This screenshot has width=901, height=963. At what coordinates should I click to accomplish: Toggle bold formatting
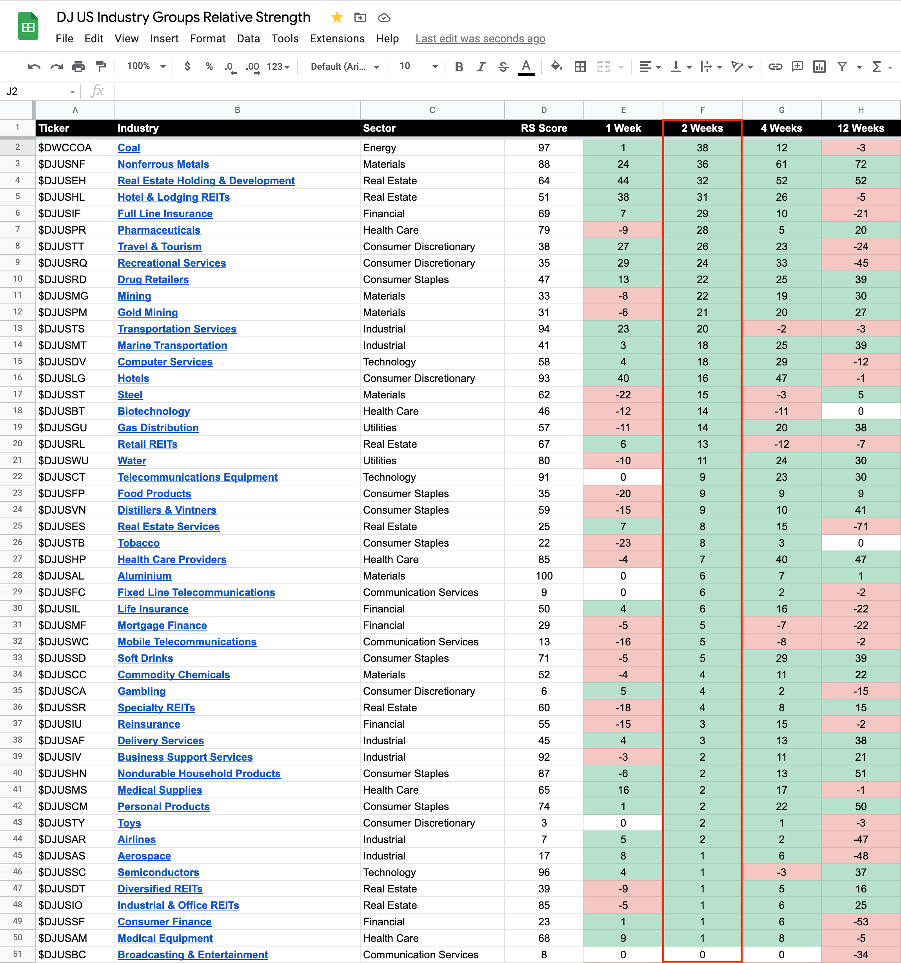click(x=459, y=67)
